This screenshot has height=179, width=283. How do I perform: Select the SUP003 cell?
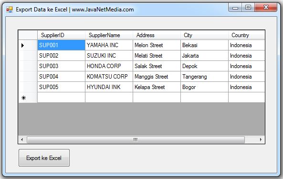61,66
